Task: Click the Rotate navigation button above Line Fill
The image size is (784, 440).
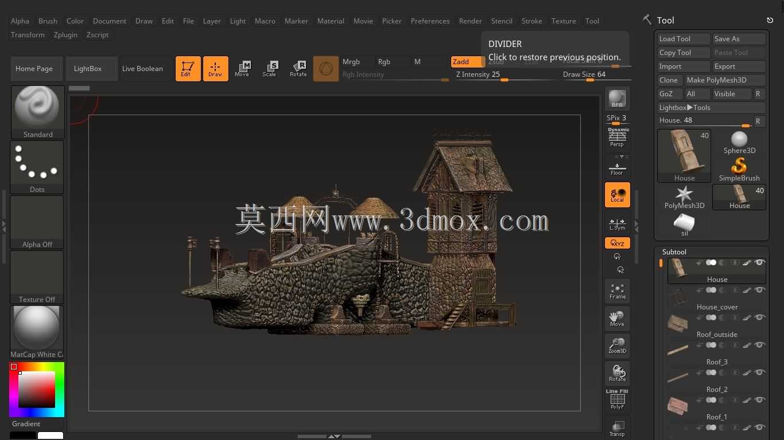Action: coord(618,374)
